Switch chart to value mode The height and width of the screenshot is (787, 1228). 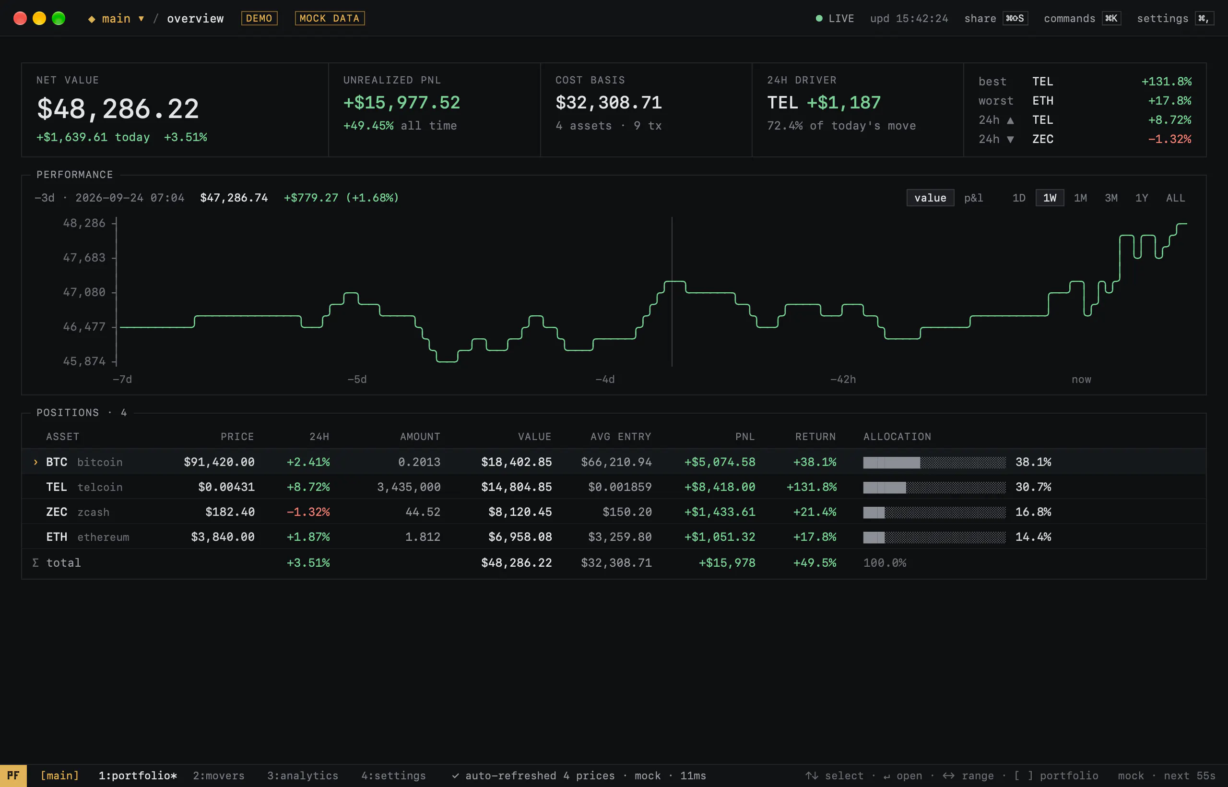click(930, 198)
